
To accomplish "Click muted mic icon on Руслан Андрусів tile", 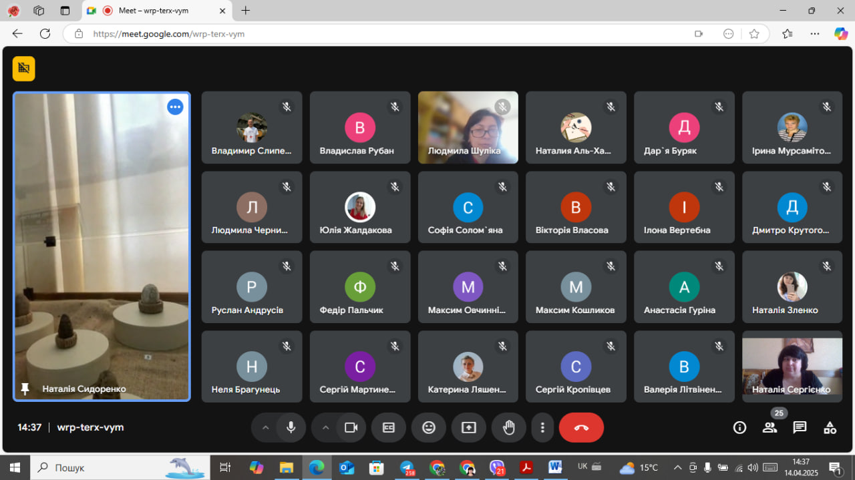I will point(287,266).
